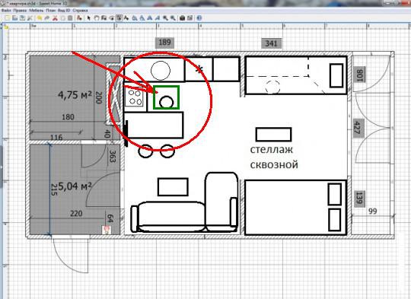Click the Zoom in magnifier icon
Screen dimensions: 411x299
coord(165,17)
